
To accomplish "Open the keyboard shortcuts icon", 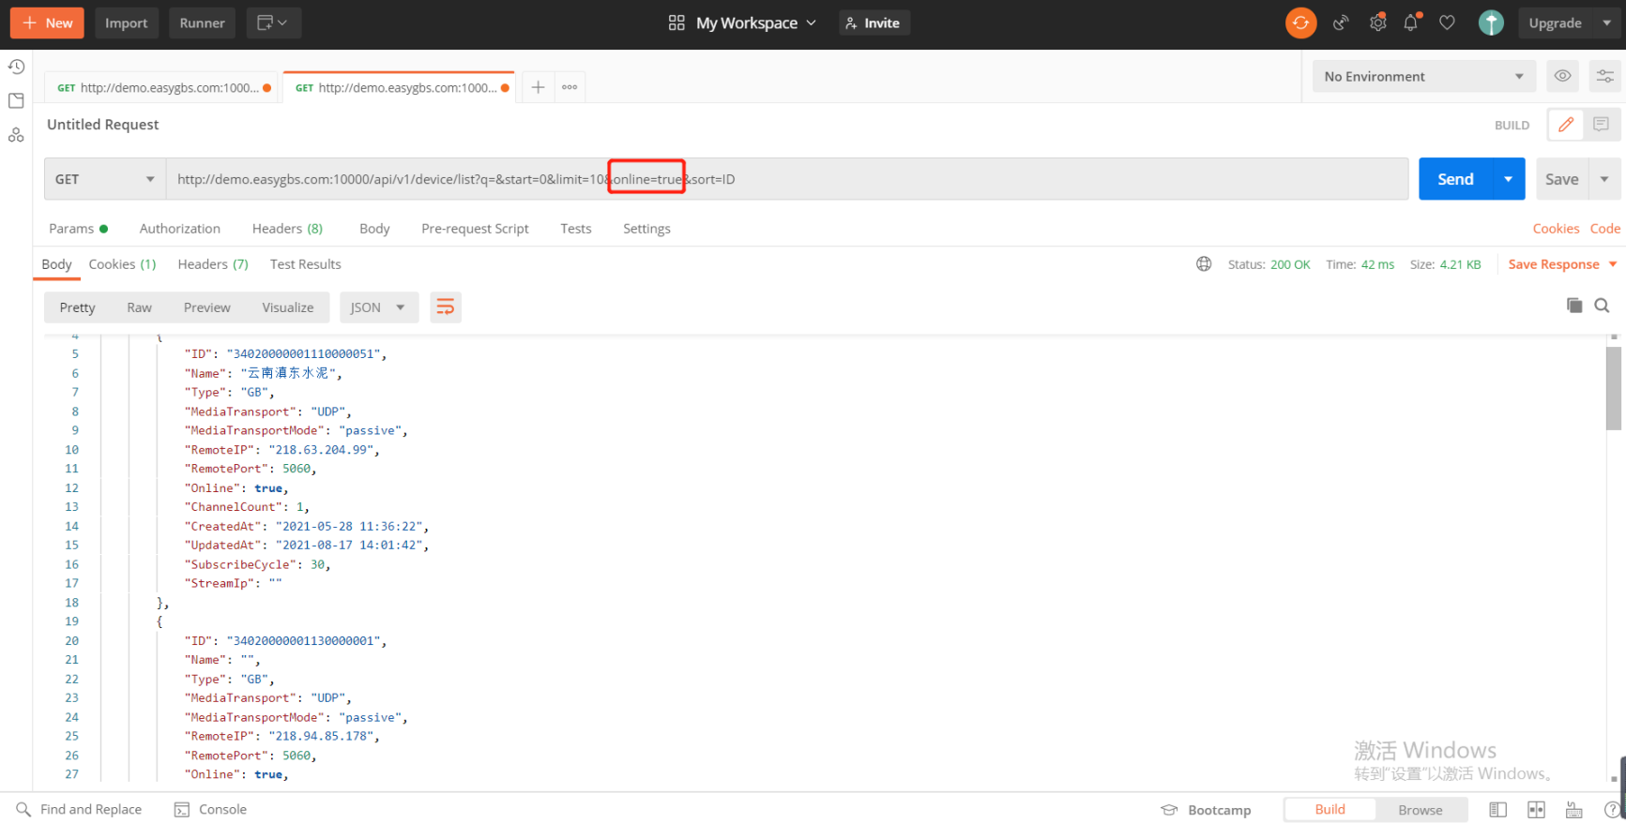I will pyautogui.click(x=1574, y=810).
